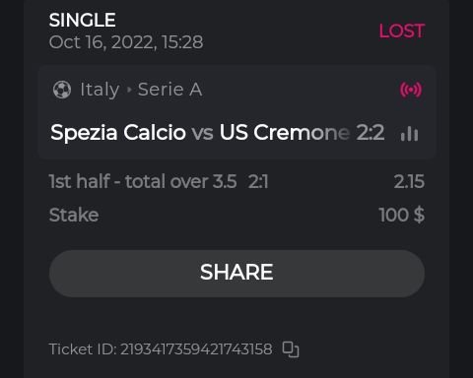Click the Oct 16, 2022 date text
This screenshot has height=378, width=473.
[126, 42]
